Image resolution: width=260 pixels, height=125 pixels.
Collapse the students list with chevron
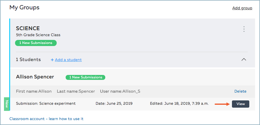tap(244, 59)
